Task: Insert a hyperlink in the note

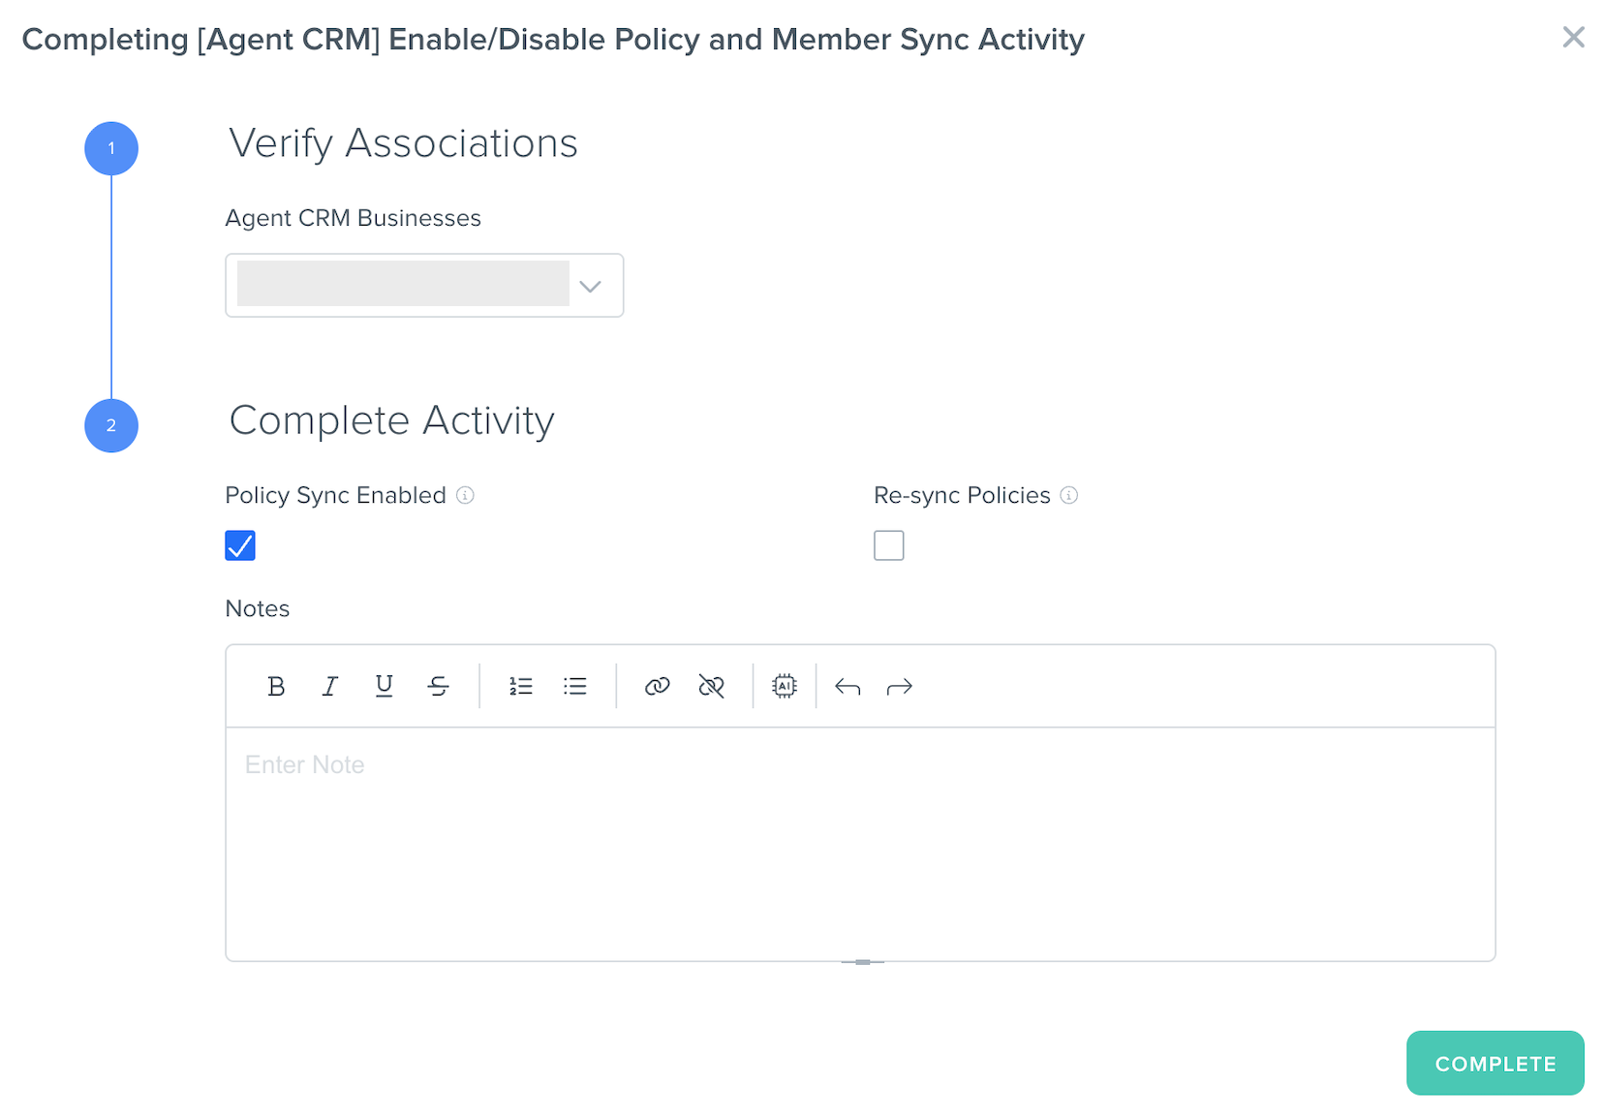Action: [658, 686]
